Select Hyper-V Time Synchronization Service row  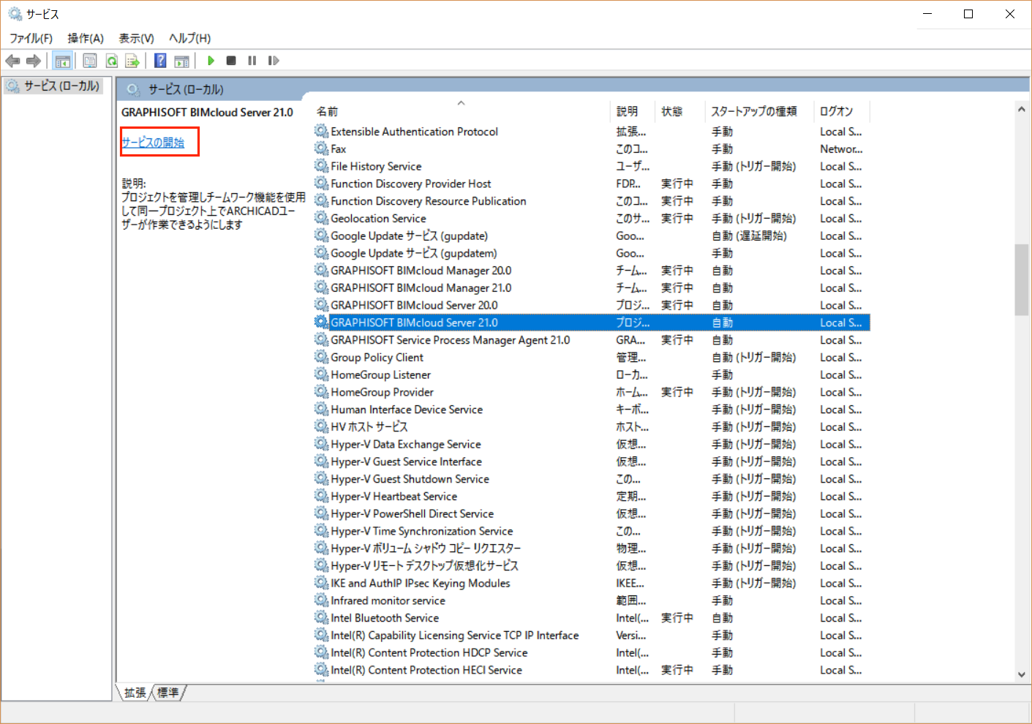click(x=592, y=531)
